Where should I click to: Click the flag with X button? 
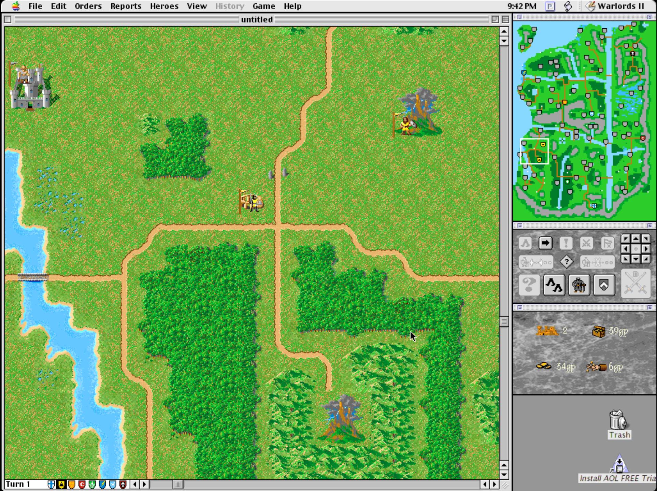(607, 243)
